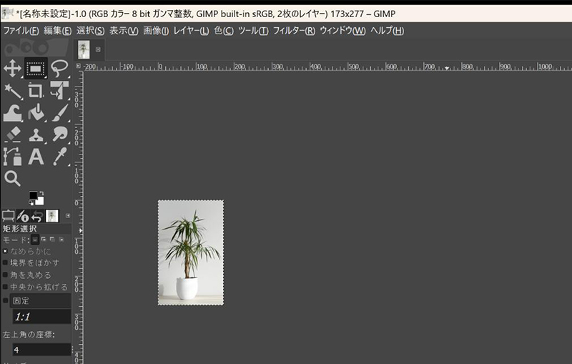Enable the 角を丸める checkbox

[5, 275]
